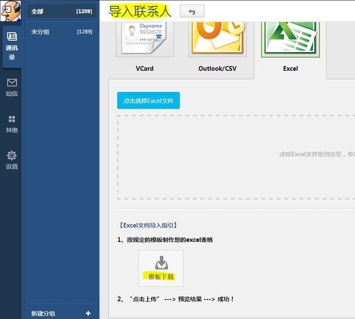The image size is (355, 319).
Task: Switch to the VCard tab label
Action: 145,69
